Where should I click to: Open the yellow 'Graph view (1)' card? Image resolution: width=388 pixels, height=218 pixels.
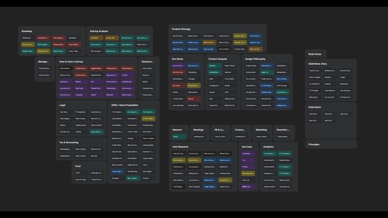tap(43, 51)
